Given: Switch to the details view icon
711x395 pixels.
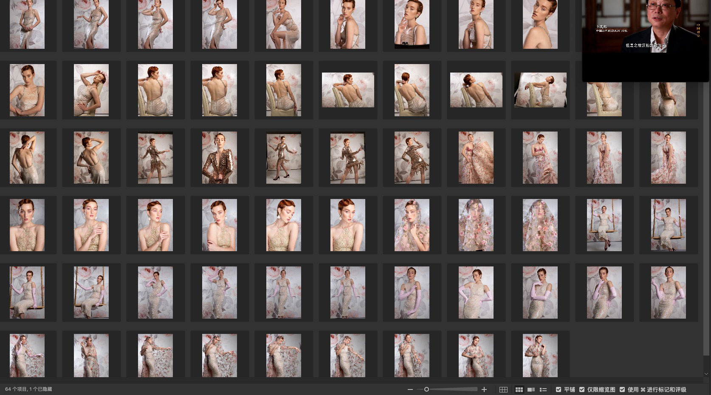Looking at the screenshot, I should (x=531, y=389).
